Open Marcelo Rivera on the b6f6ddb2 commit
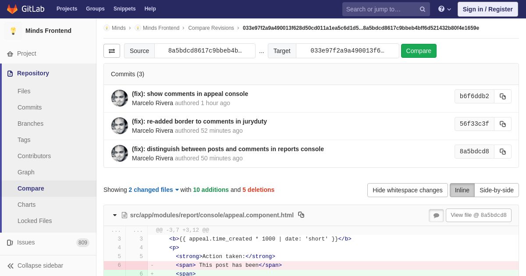 coord(153,103)
